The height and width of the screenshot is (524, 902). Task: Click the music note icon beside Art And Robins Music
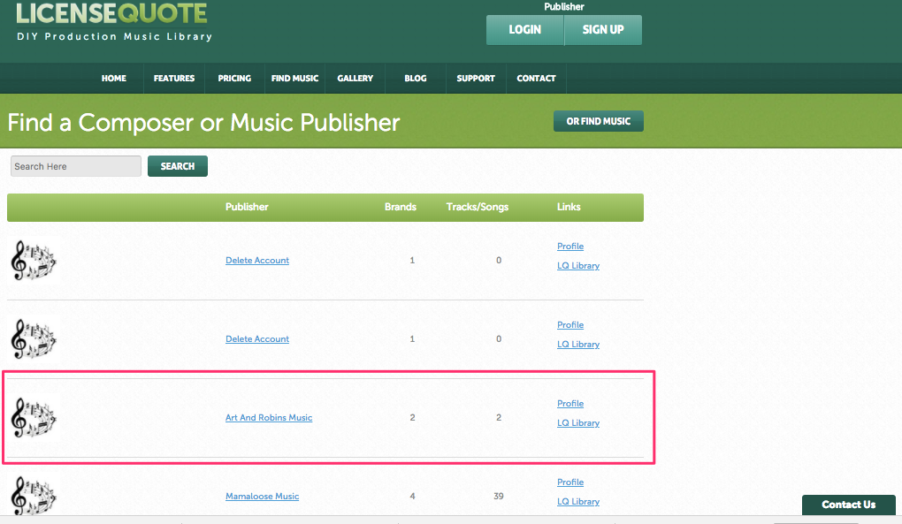(x=34, y=416)
